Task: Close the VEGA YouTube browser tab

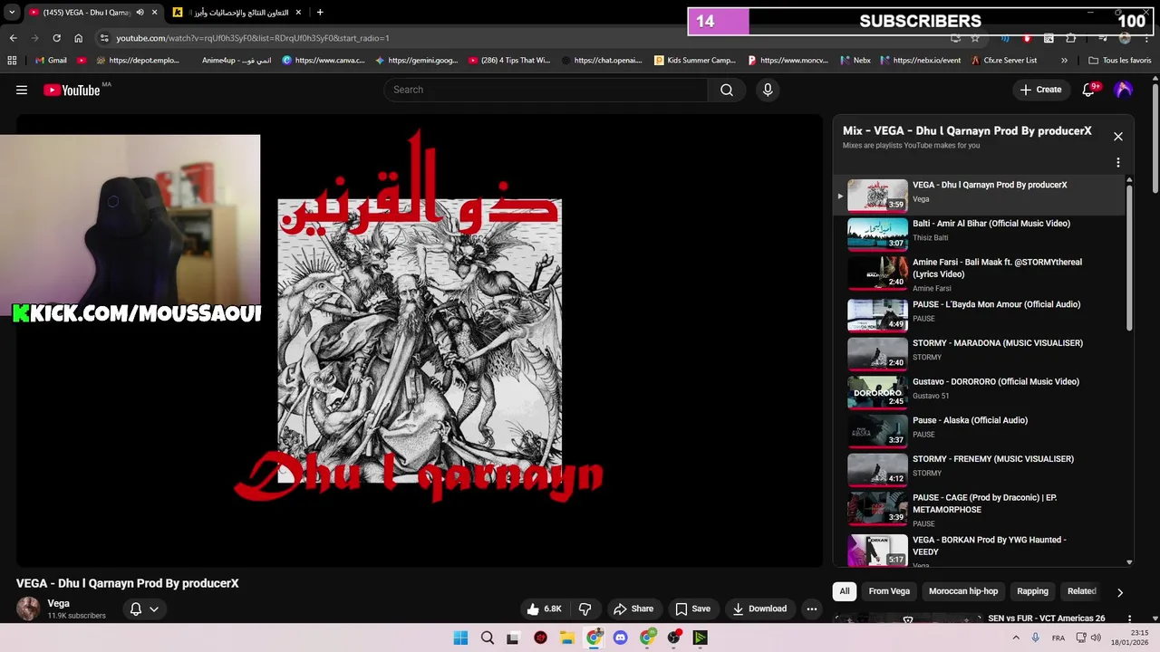Action: click(154, 12)
